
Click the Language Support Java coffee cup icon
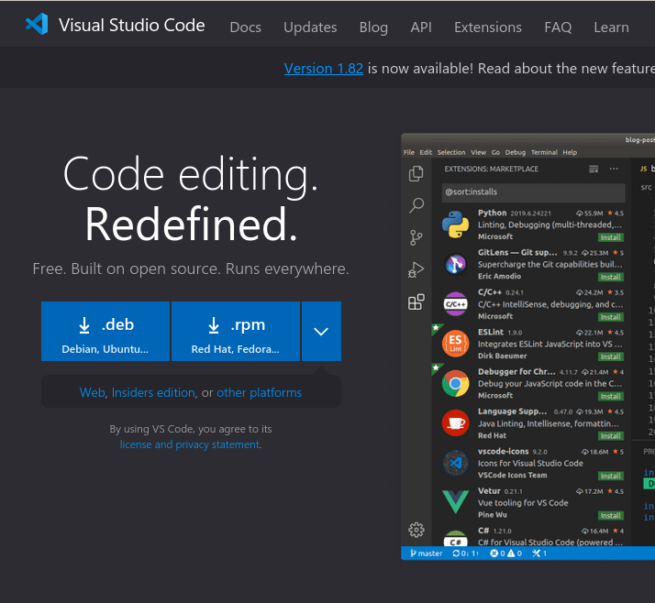point(455,422)
